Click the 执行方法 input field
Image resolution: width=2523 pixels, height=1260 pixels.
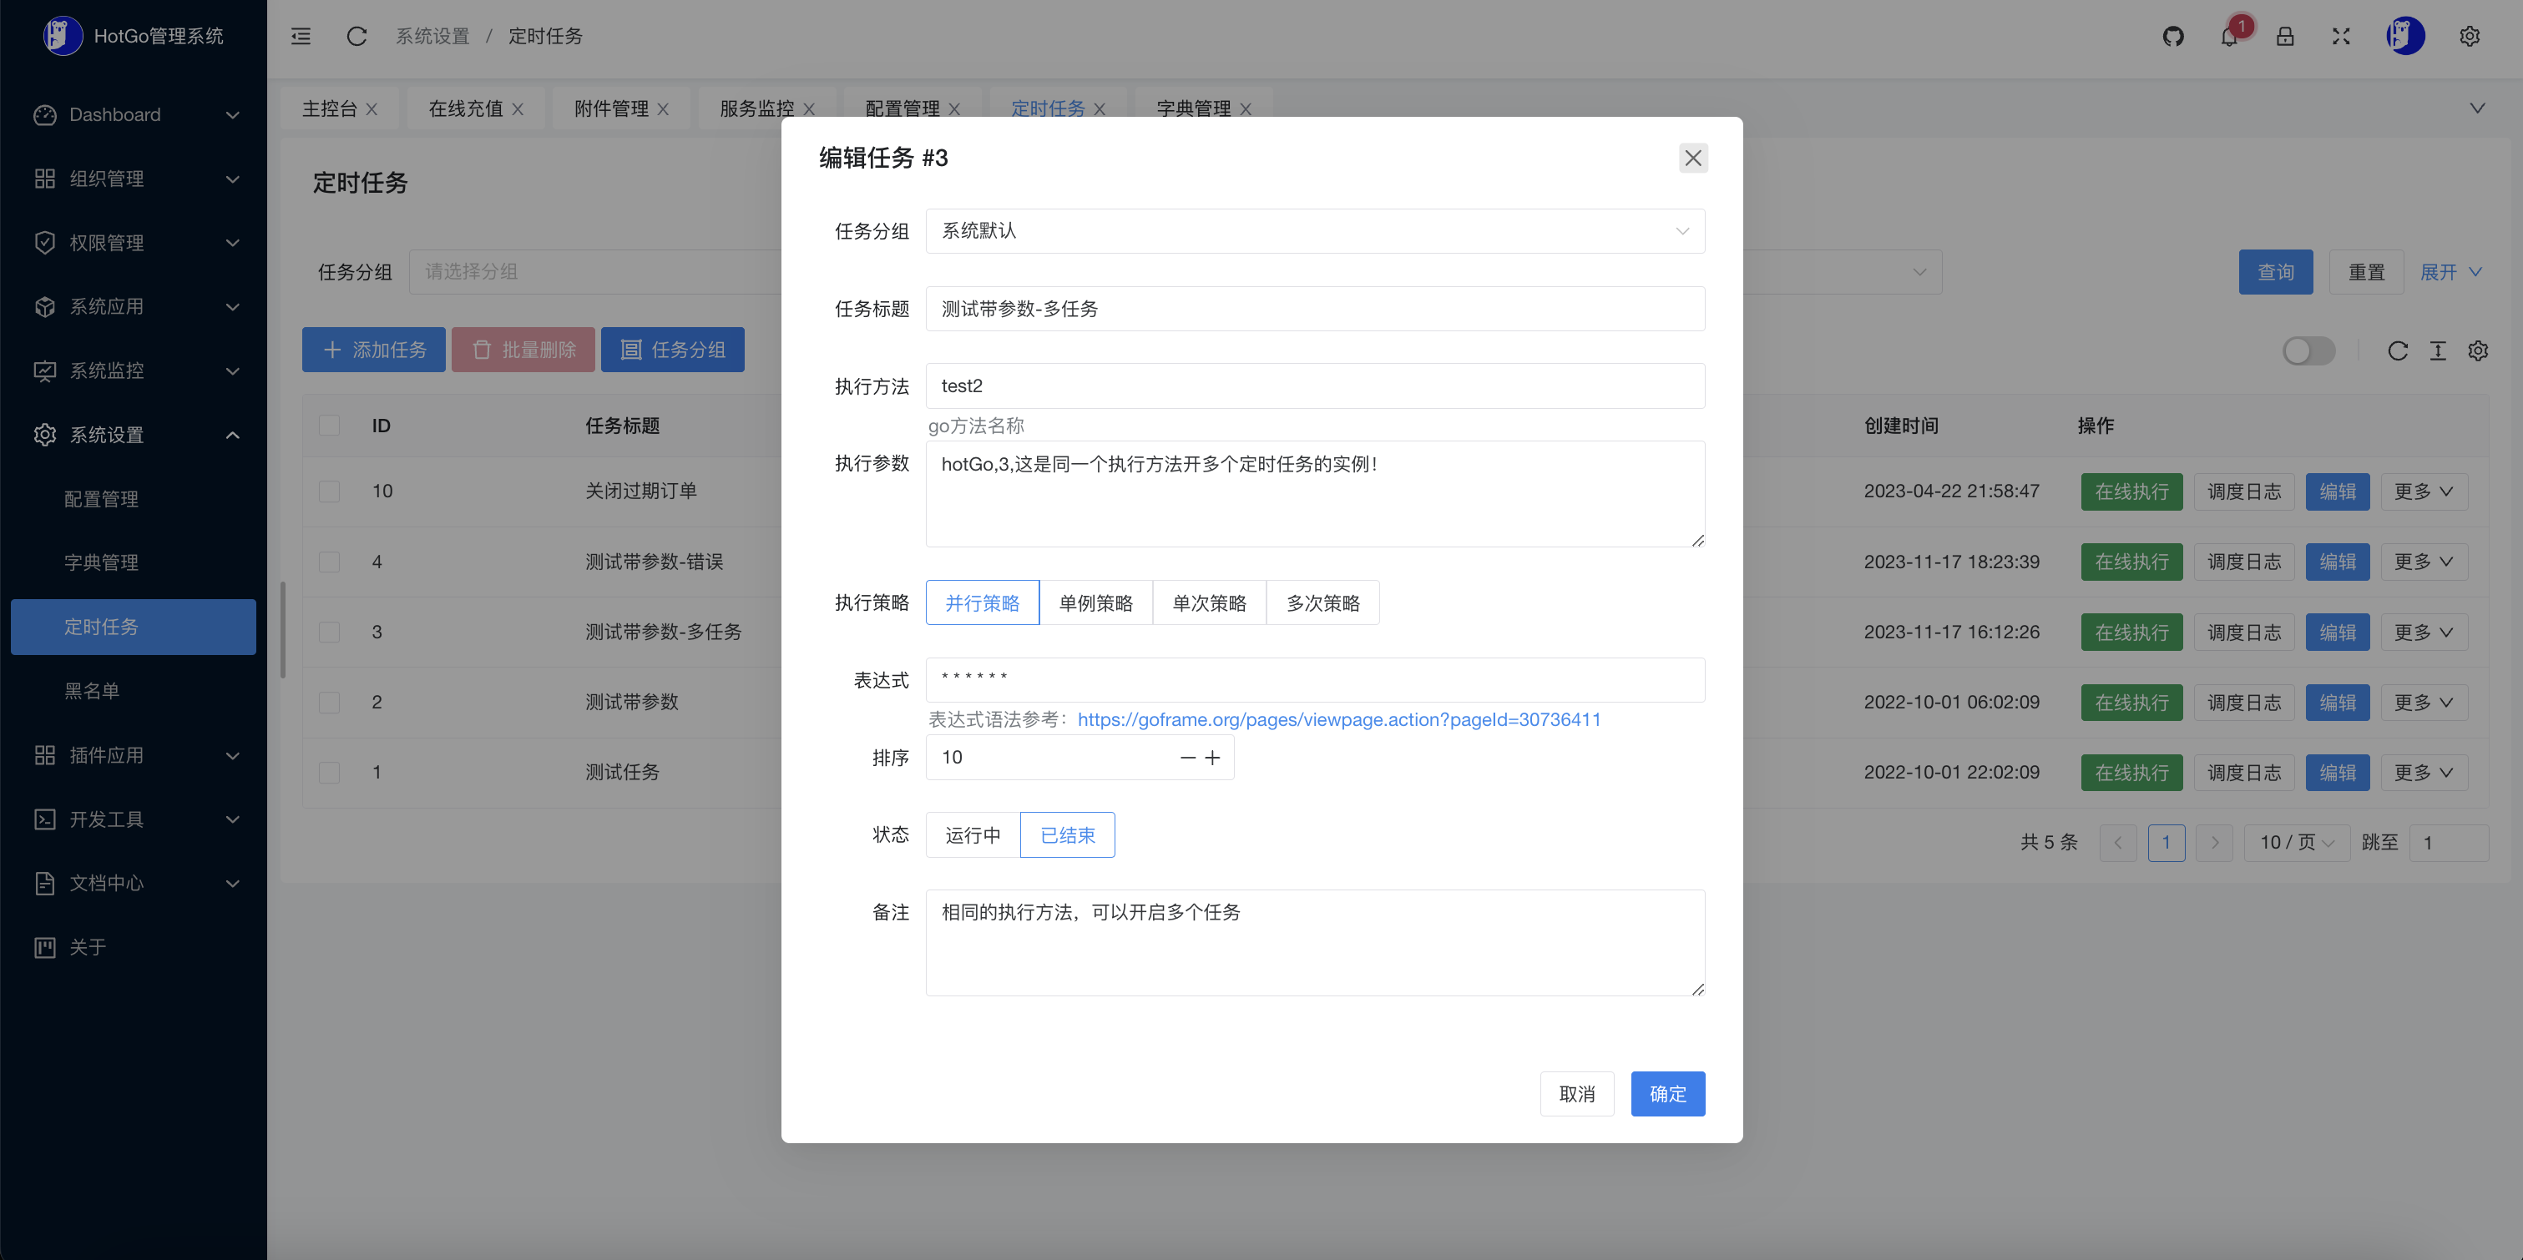[x=1313, y=386]
